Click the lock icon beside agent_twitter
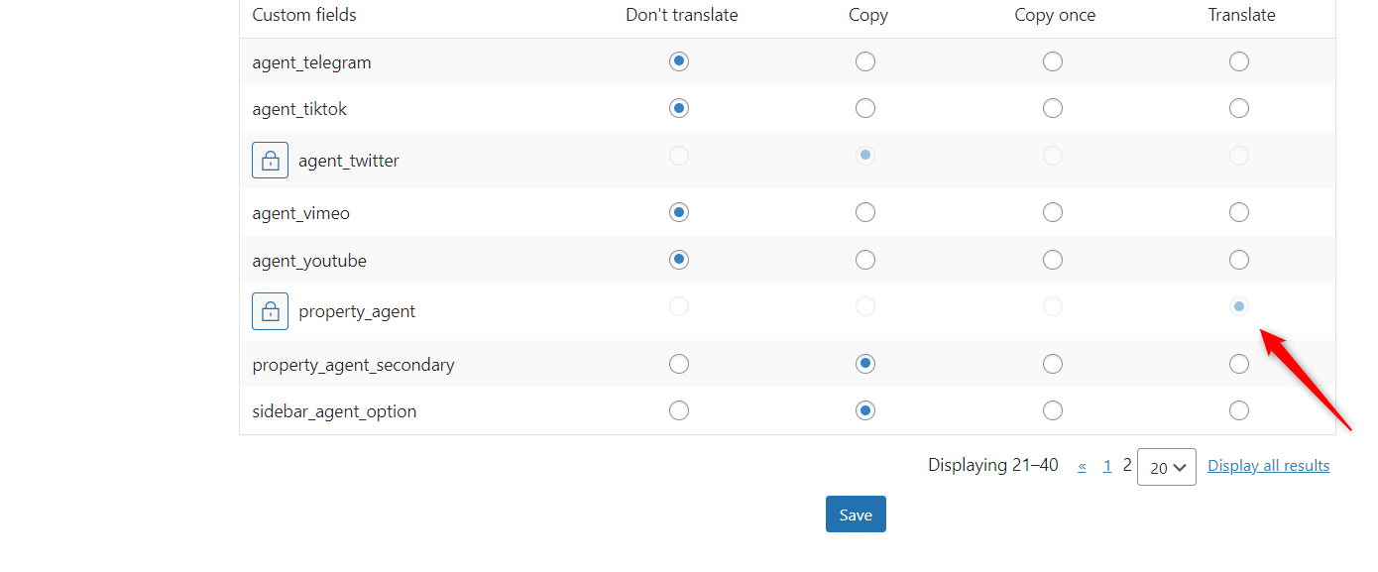The height and width of the screenshot is (572, 1378). click(270, 160)
